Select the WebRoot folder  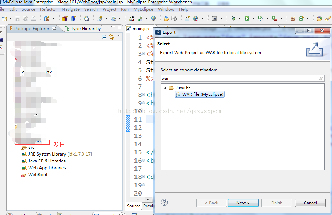[34, 174]
